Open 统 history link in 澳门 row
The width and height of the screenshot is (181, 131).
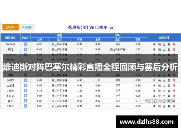coord(159,50)
